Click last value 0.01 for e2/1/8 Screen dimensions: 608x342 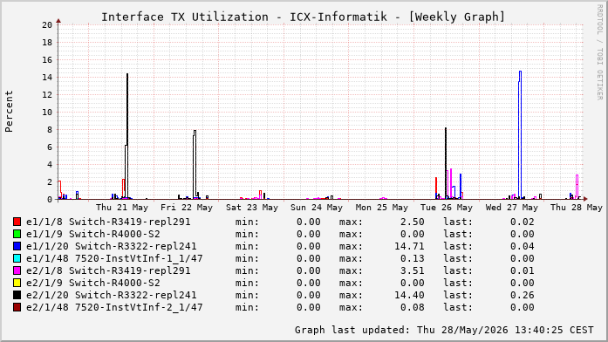tap(523, 270)
